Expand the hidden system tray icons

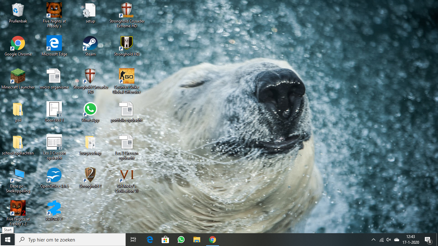373,240
